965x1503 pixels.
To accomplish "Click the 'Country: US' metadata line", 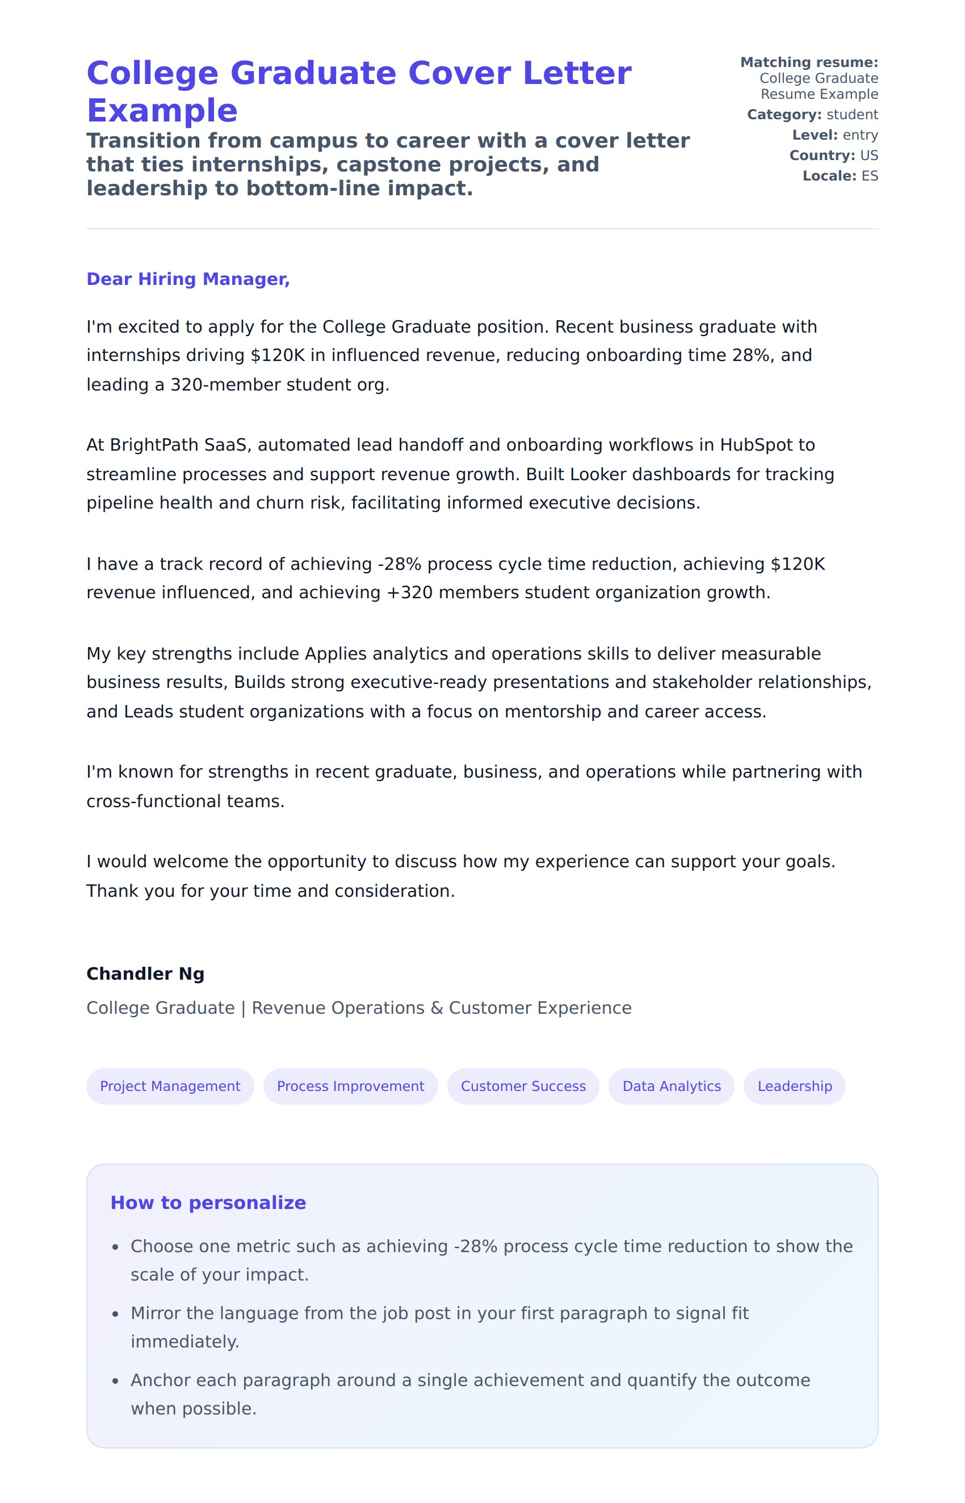I will coord(833,156).
